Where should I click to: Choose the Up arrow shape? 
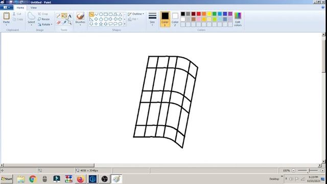(x=120, y=19)
